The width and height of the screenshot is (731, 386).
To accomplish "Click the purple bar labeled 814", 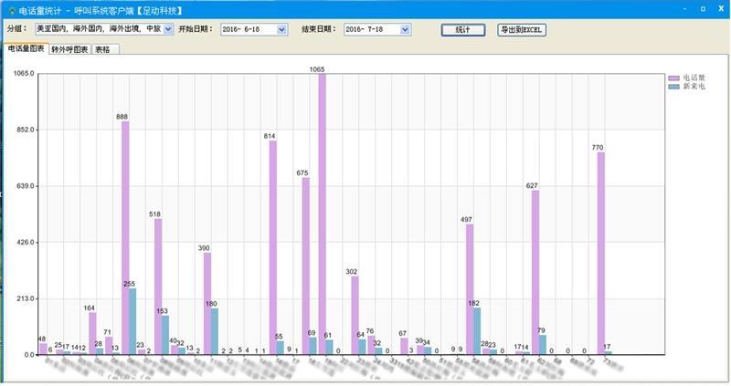I will [272, 246].
